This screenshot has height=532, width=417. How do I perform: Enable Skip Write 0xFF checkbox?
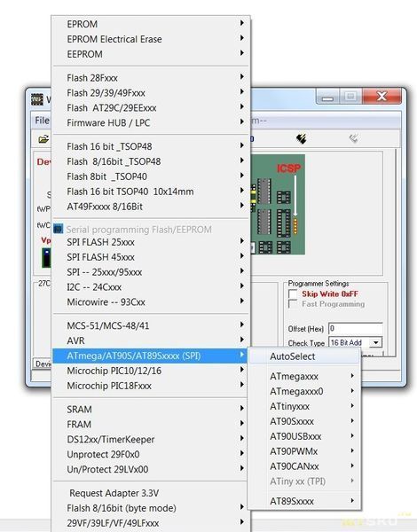(x=293, y=293)
